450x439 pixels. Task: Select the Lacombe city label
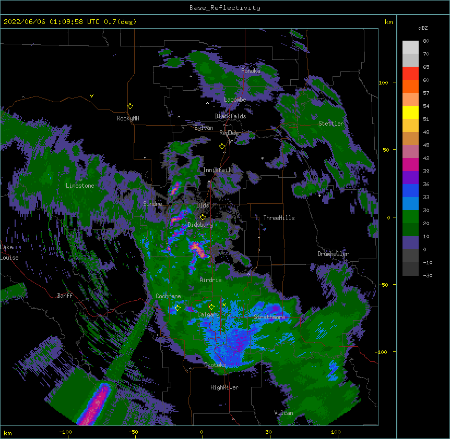235,100
